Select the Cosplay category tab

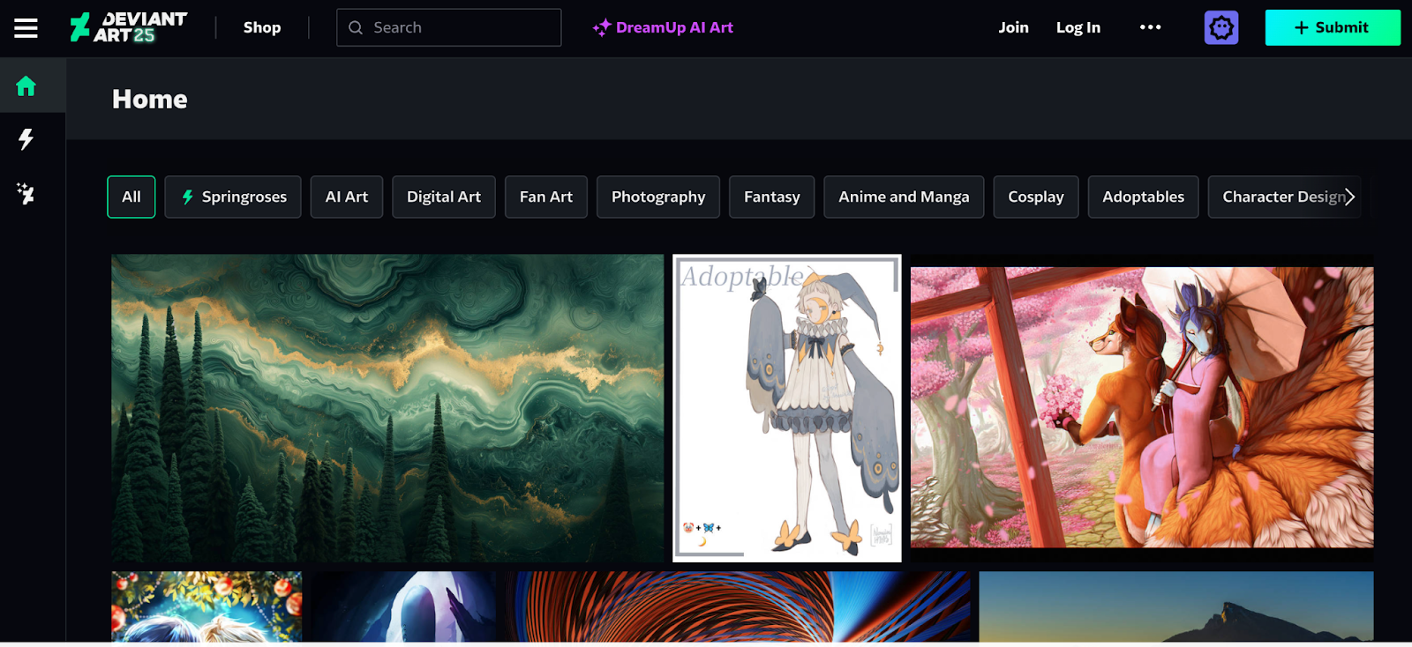[1036, 197]
